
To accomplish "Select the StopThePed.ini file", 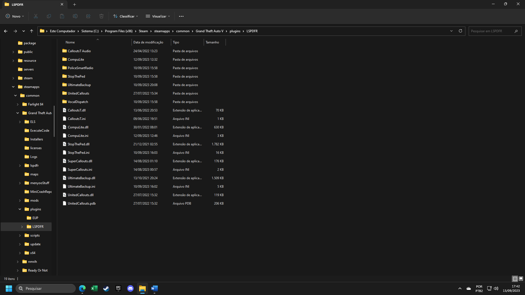I will tap(78, 153).
